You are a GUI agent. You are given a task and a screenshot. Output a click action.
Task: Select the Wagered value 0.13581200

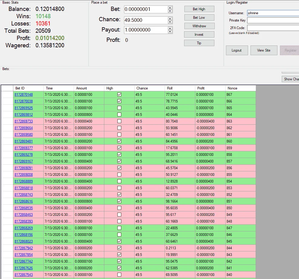pyautogui.click(x=50, y=45)
